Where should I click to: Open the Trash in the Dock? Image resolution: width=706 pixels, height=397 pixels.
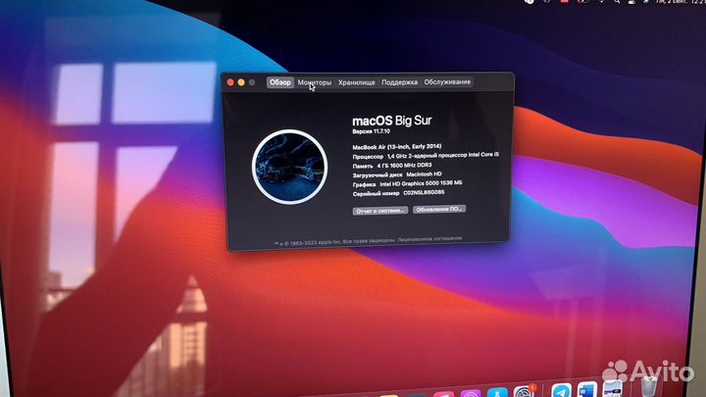tap(649, 387)
